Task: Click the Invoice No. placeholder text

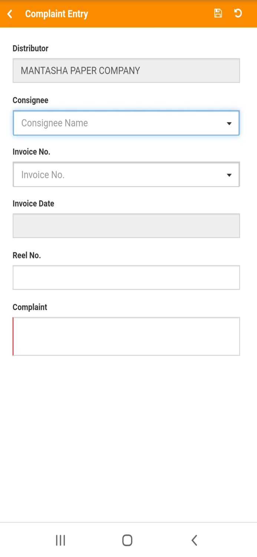Action: (43, 175)
